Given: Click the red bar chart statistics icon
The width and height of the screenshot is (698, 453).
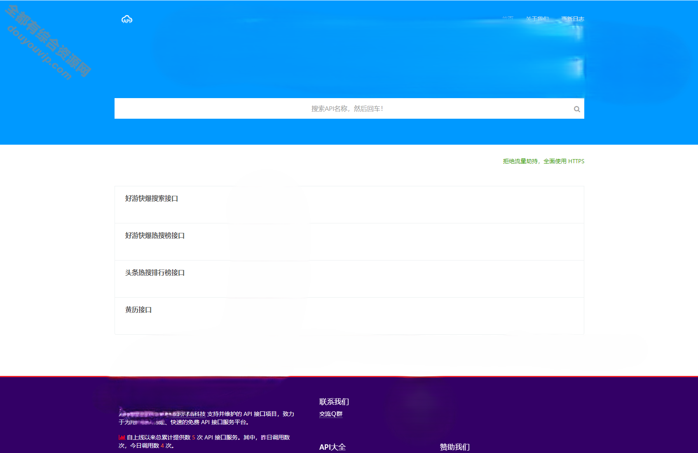Looking at the screenshot, I should [122, 437].
